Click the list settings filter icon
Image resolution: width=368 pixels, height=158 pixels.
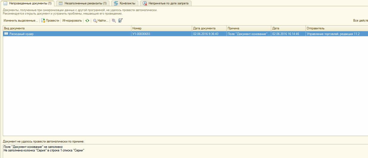120,21
